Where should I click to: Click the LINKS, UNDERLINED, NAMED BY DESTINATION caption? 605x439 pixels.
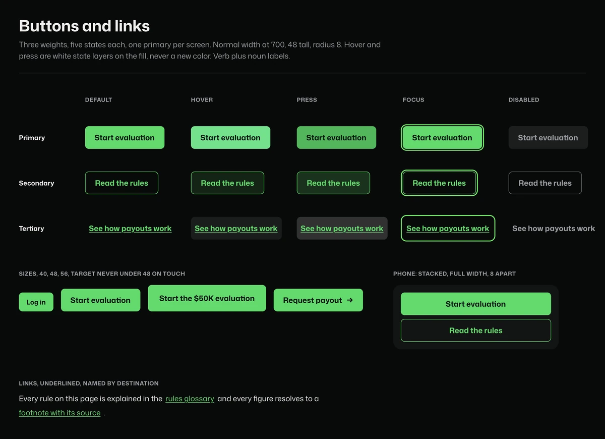89,383
